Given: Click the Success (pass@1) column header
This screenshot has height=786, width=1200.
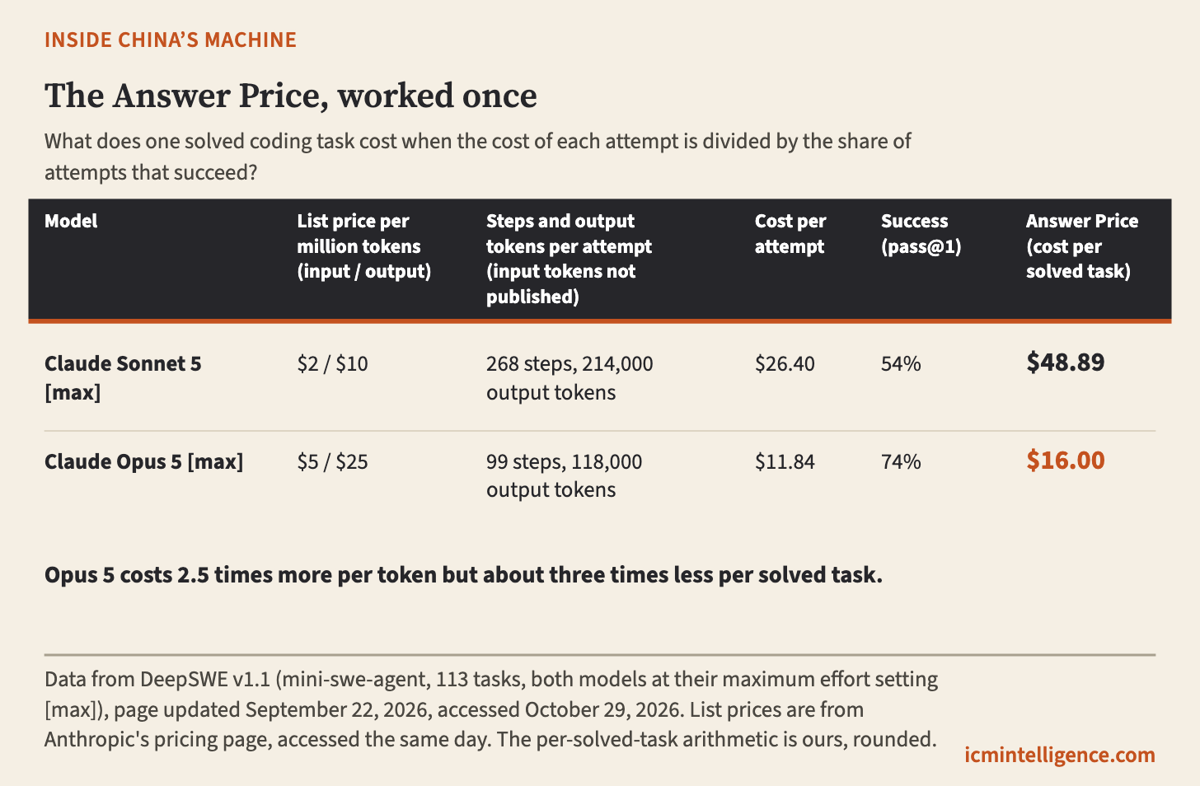Looking at the screenshot, I should [x=921, y=234].
